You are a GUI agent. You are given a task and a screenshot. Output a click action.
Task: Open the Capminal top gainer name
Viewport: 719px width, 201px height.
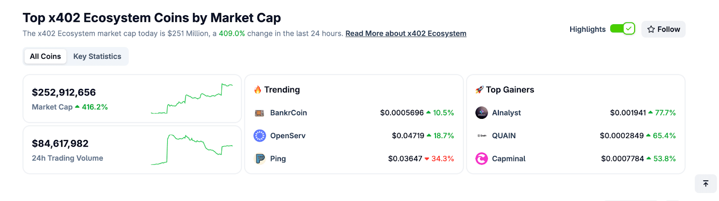[x=509, y=158]
